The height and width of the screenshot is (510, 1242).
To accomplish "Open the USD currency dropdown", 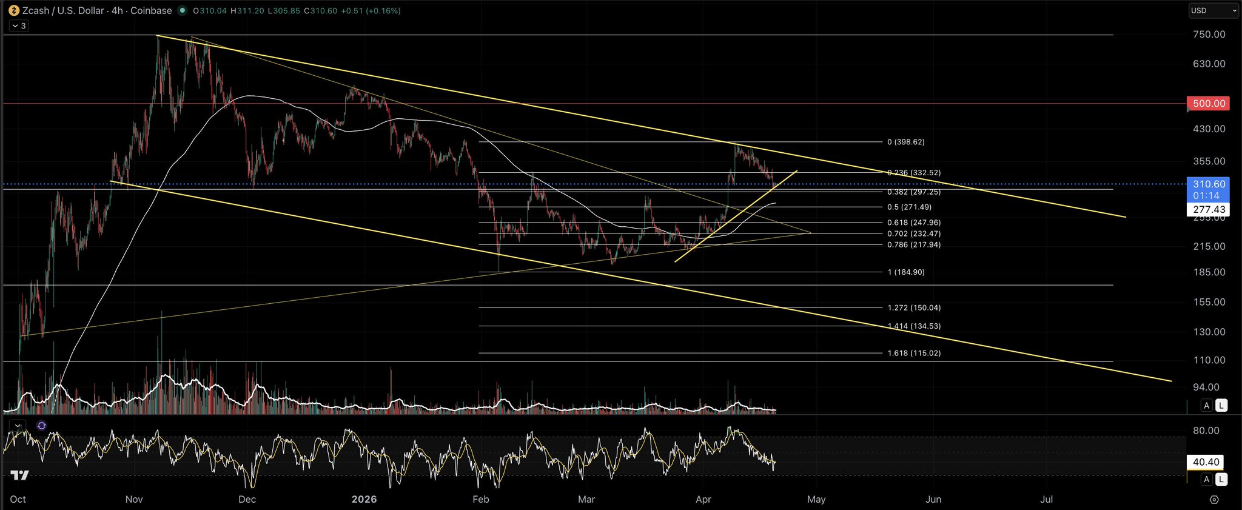I will (1213, 10).
